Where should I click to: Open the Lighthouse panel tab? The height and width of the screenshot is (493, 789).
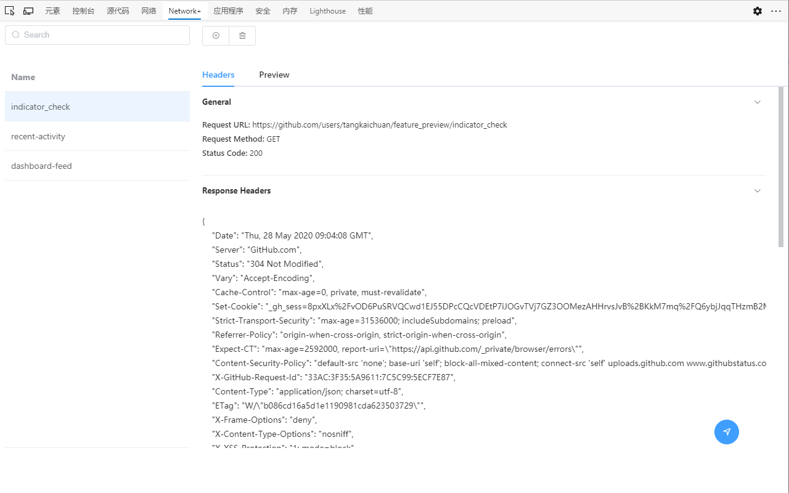pos(327,11)
